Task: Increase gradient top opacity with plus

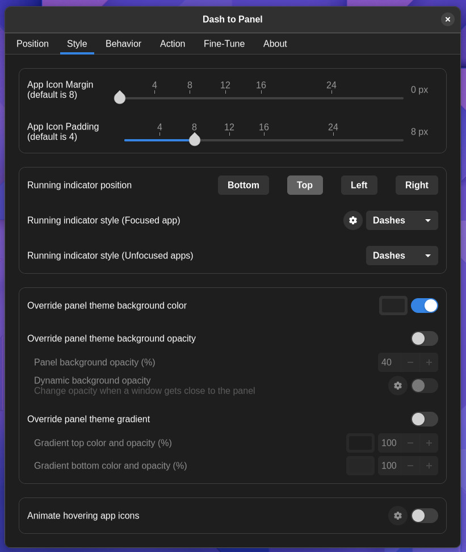Action: pyautogui.click(x=429, y=443)
